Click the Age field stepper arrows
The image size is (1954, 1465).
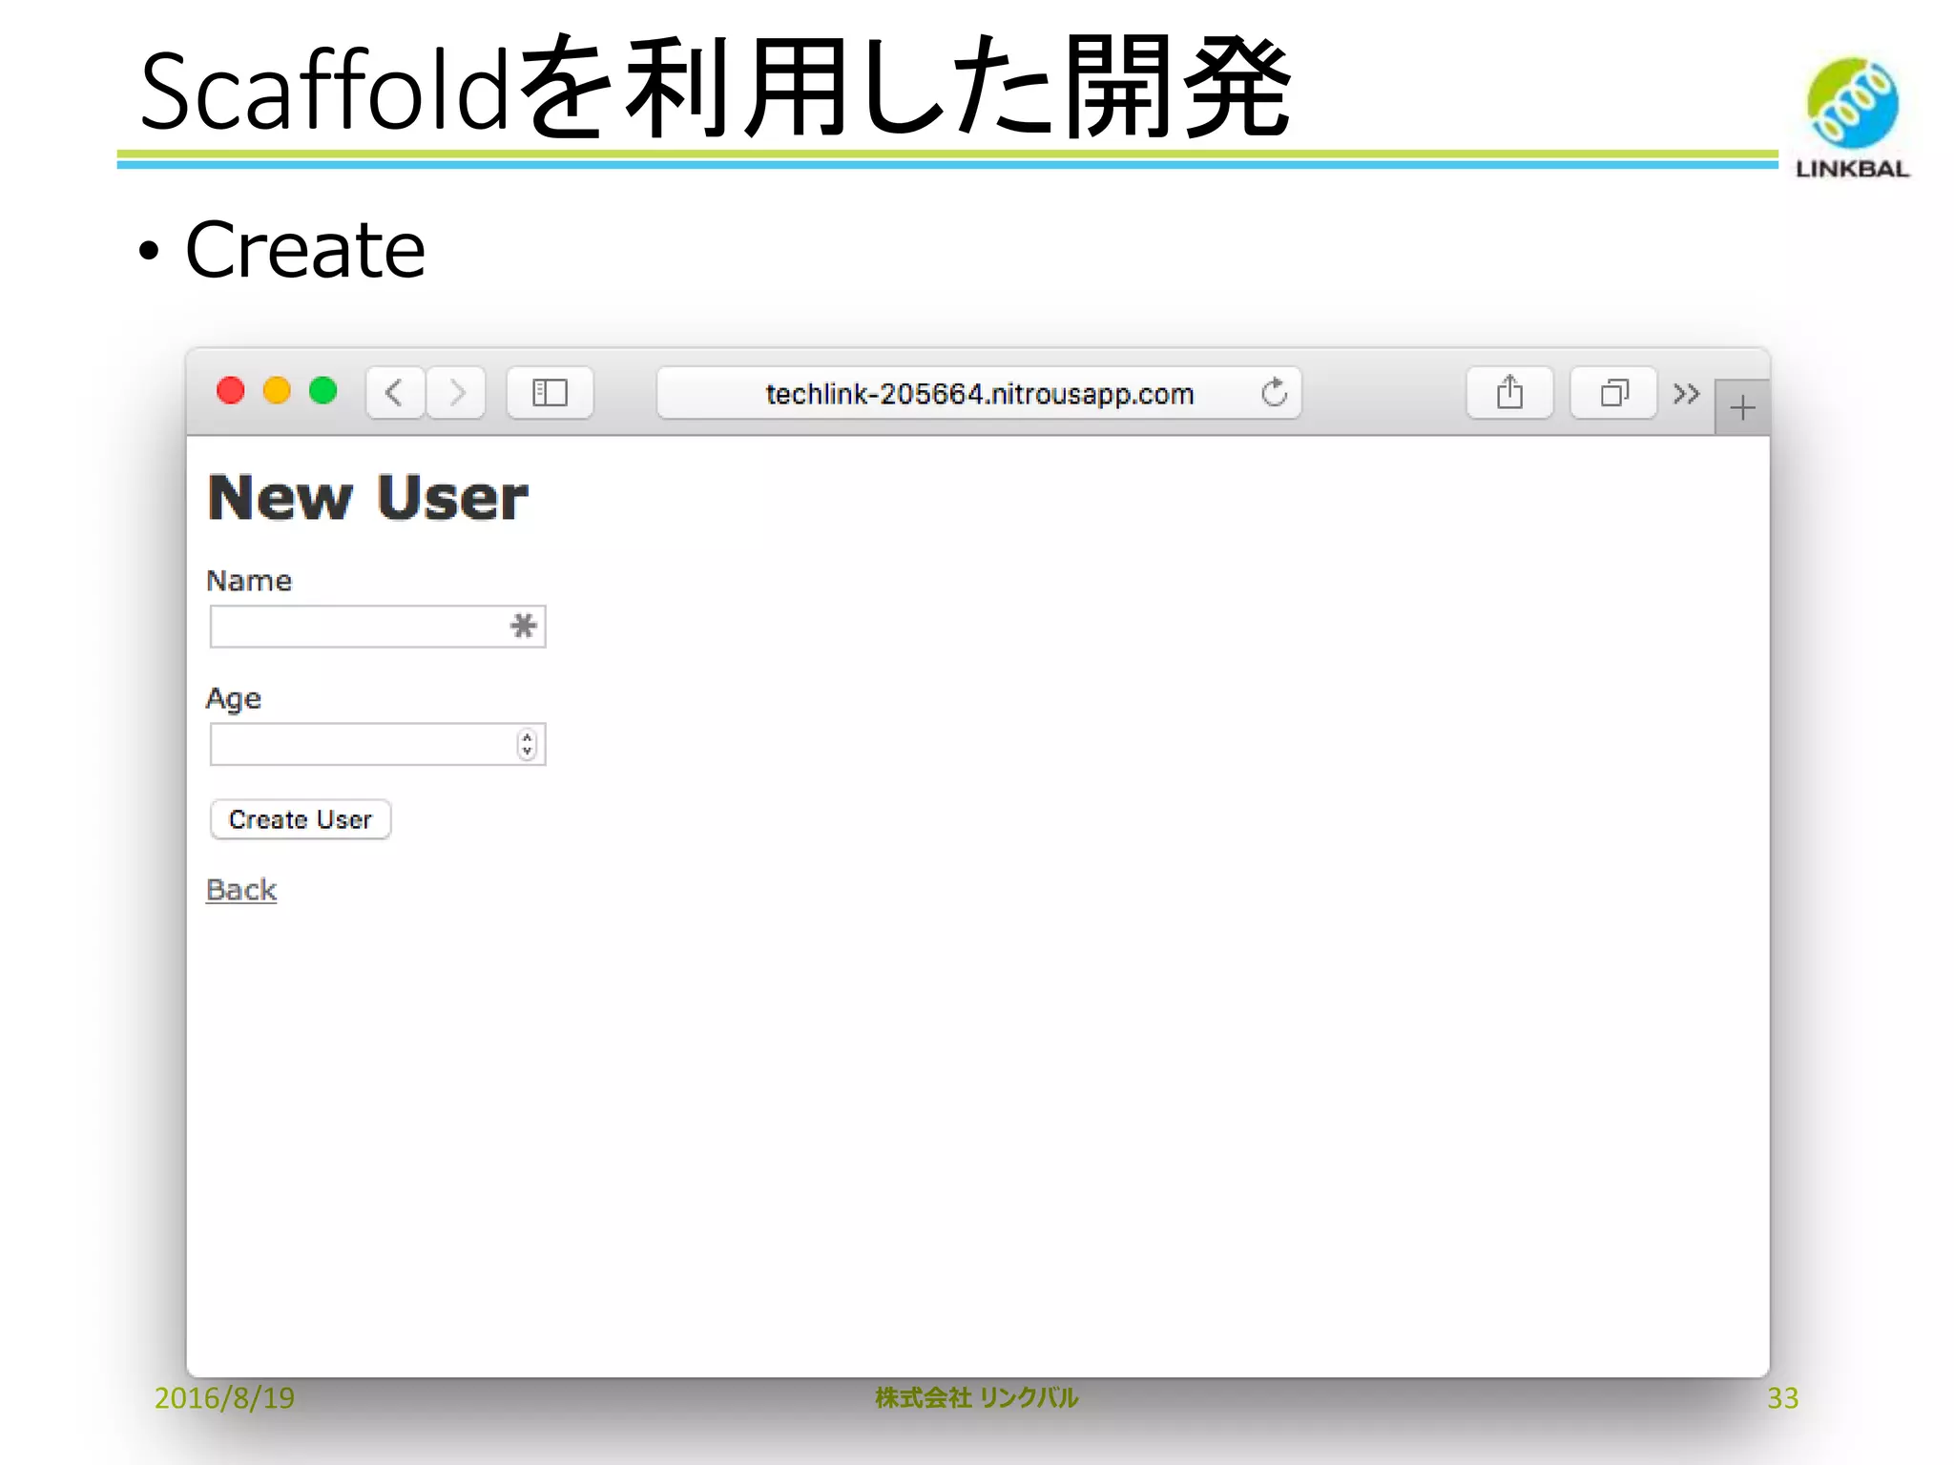(527, 744)
